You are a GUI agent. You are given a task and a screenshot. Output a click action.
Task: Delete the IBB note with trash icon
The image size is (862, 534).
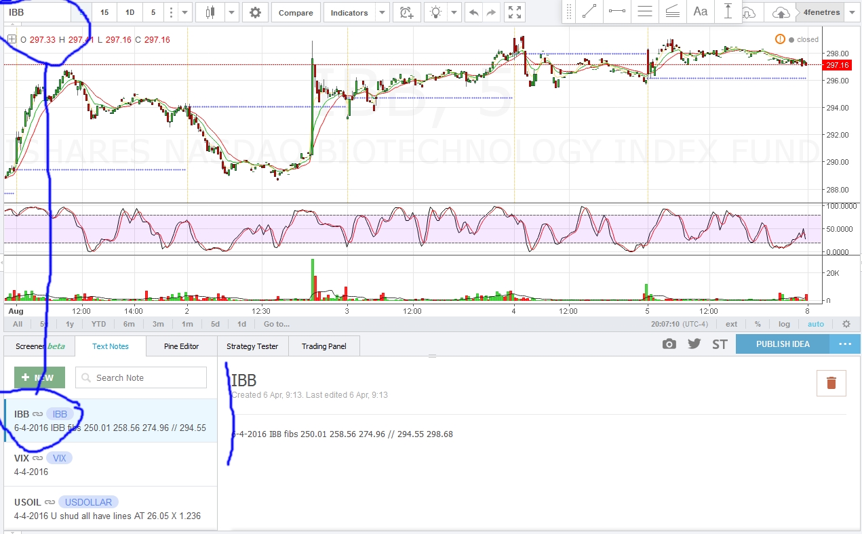click(831, 383)
